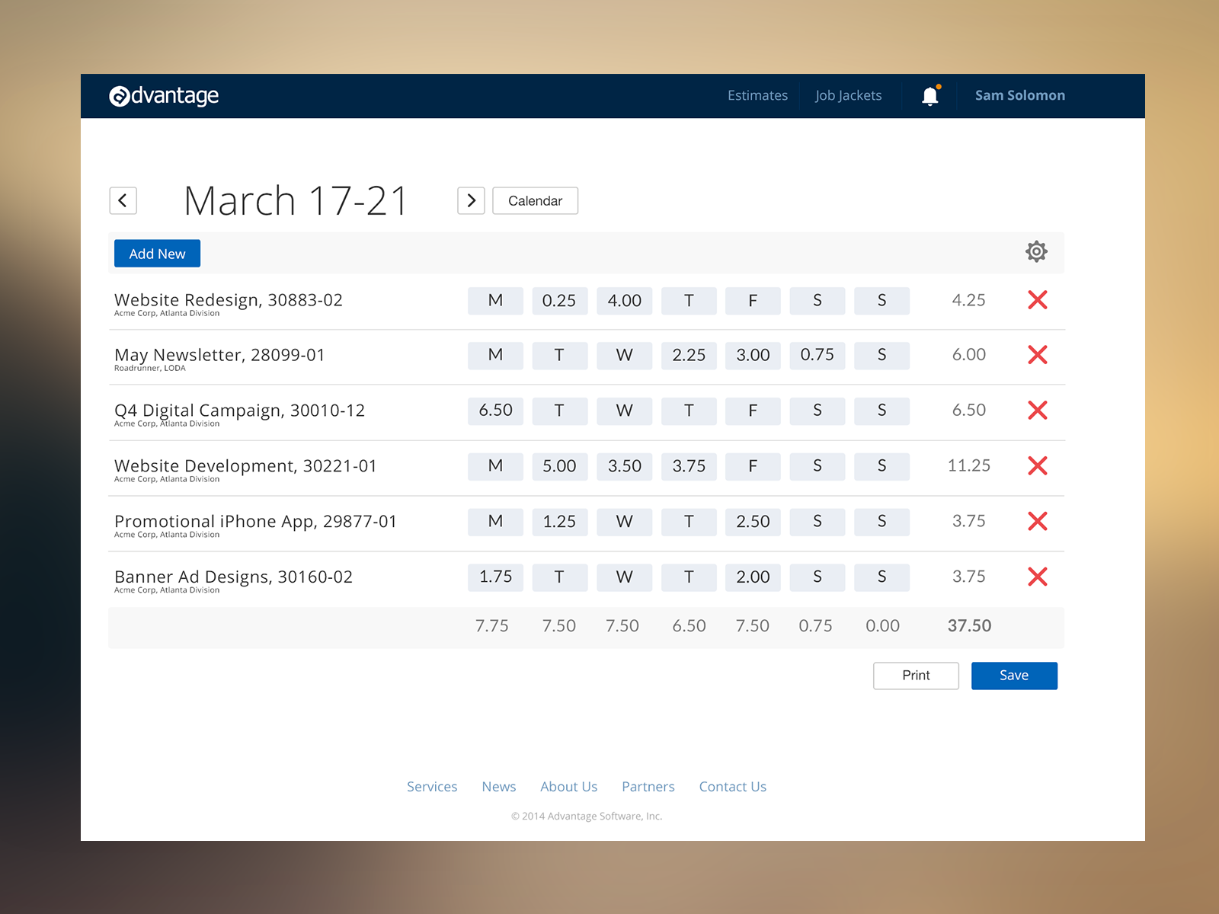Edit Friday field for Website Redesign

click(753, 301)
